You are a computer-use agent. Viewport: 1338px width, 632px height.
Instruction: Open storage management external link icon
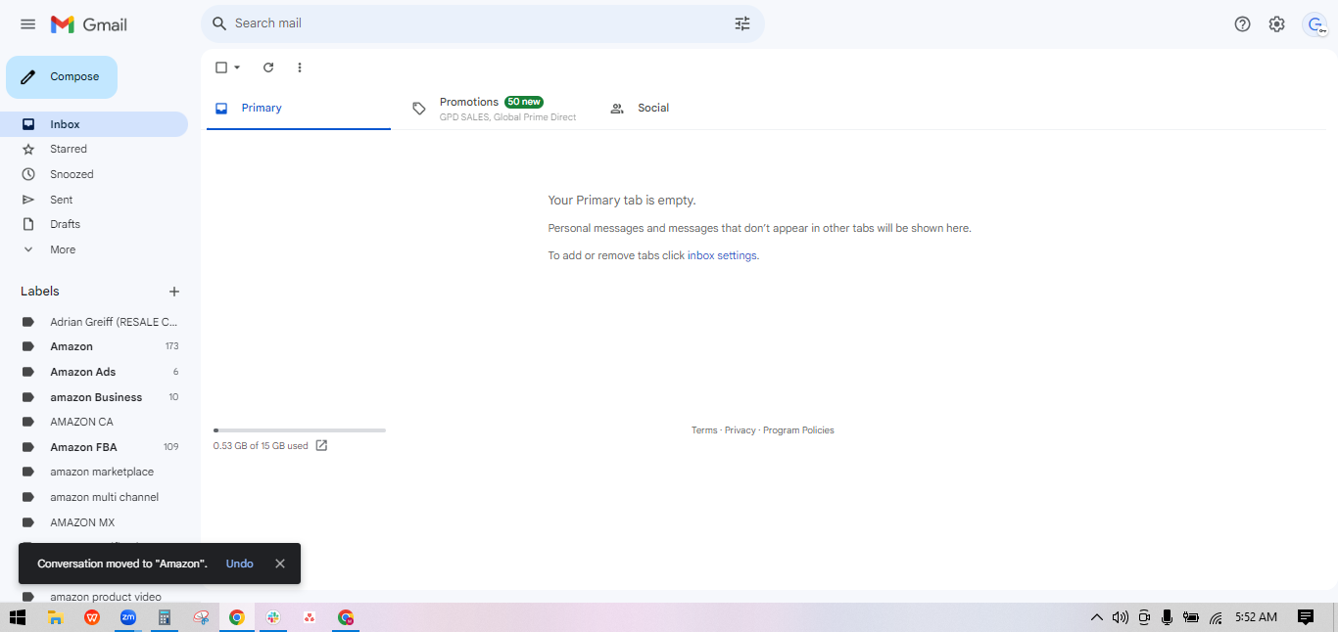point(321,446)
